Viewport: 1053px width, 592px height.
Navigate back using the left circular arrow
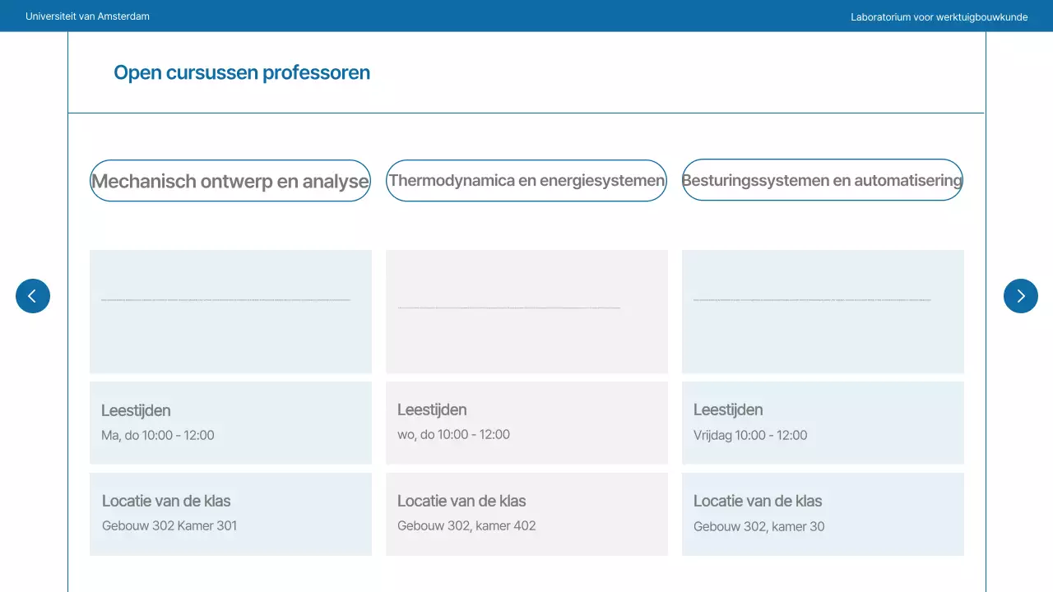(33, 296)
